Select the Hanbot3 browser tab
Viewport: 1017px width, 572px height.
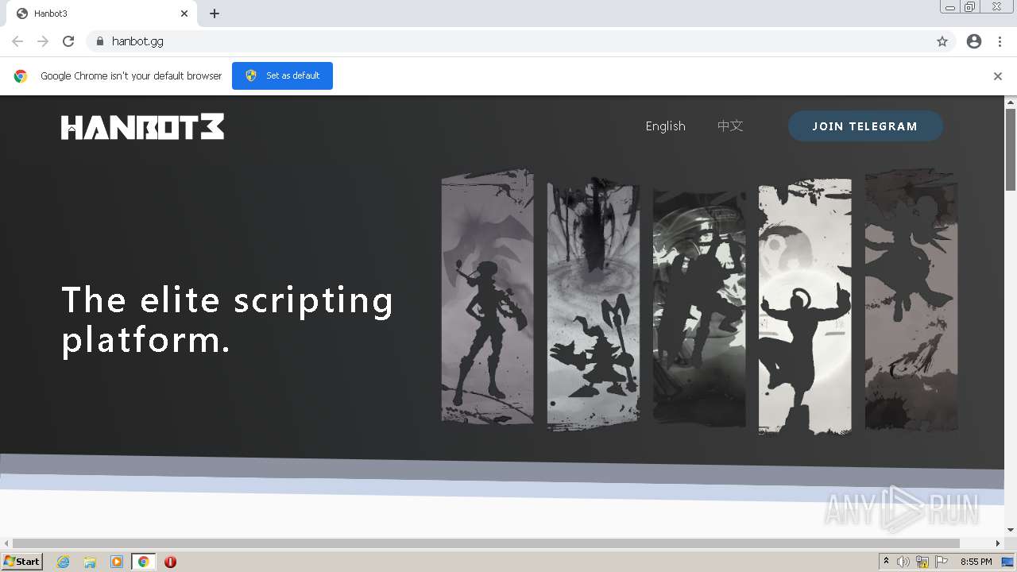click(x=102, y=14)
